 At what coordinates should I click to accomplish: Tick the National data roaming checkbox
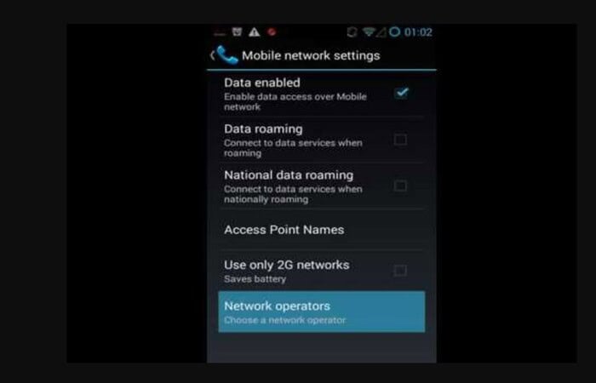(x=400, y=186)
